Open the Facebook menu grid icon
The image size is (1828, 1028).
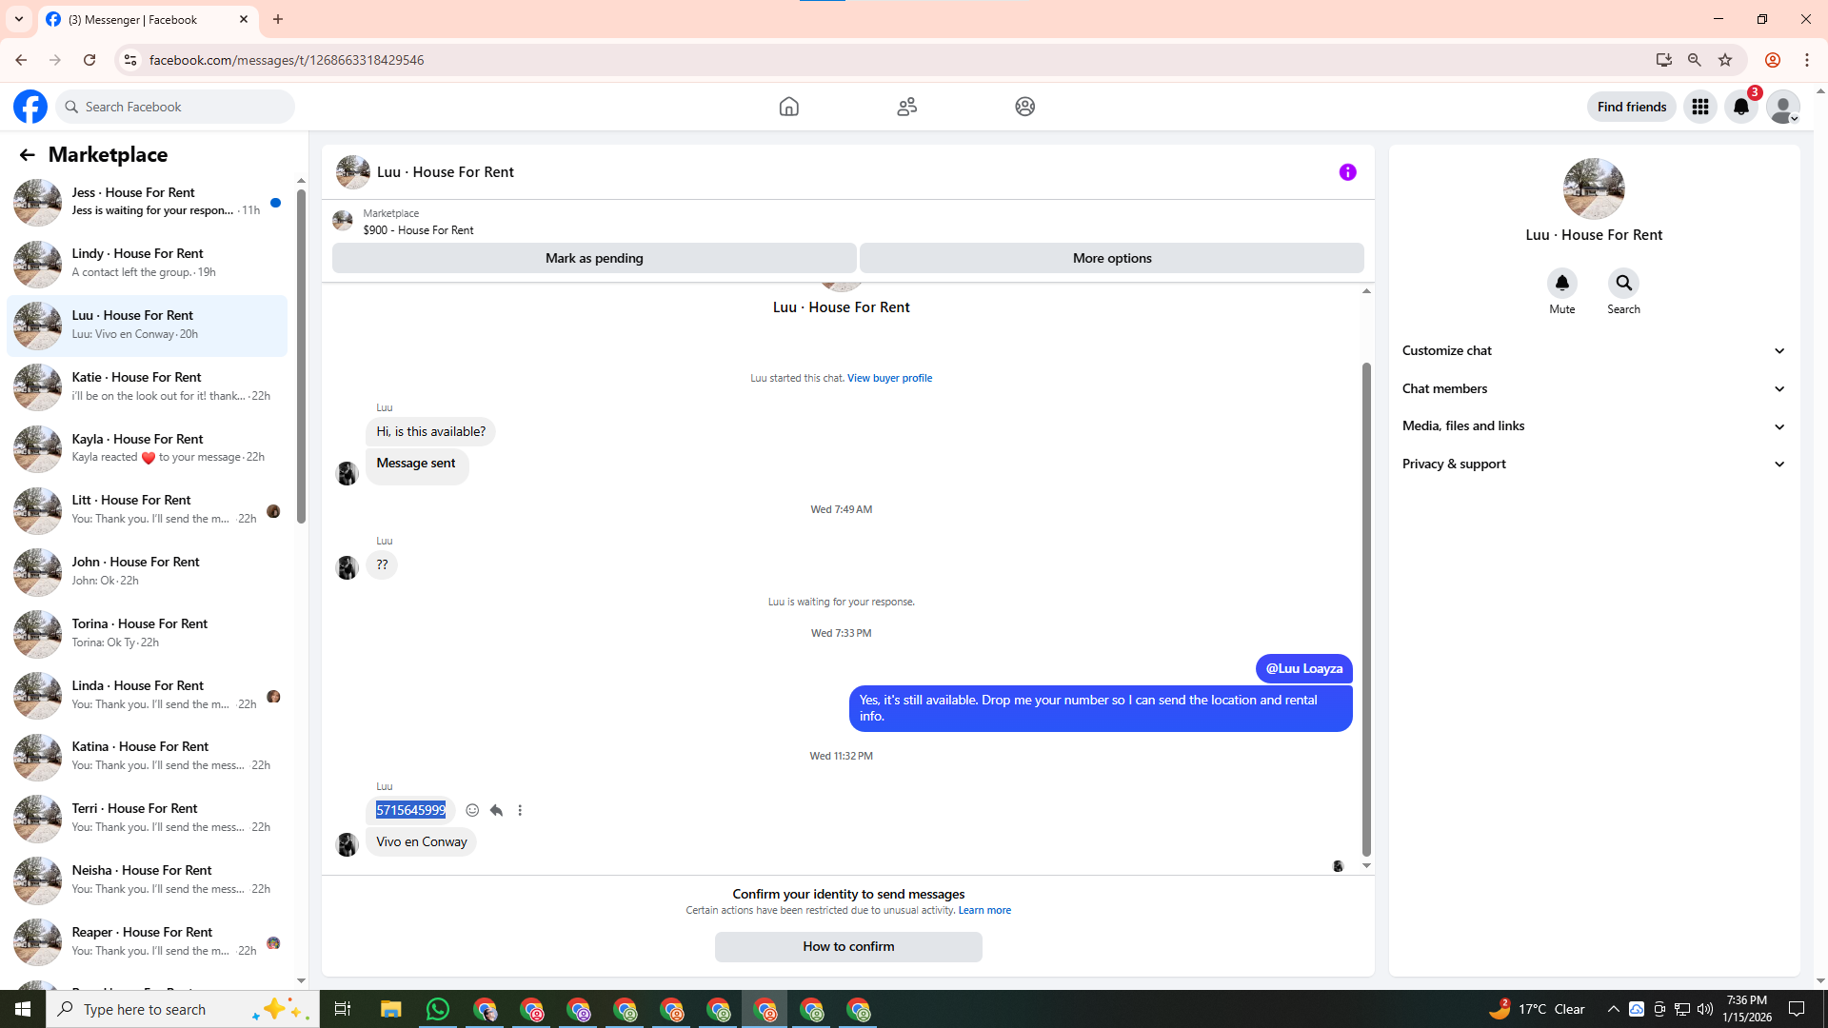[x=1699, y=107]
